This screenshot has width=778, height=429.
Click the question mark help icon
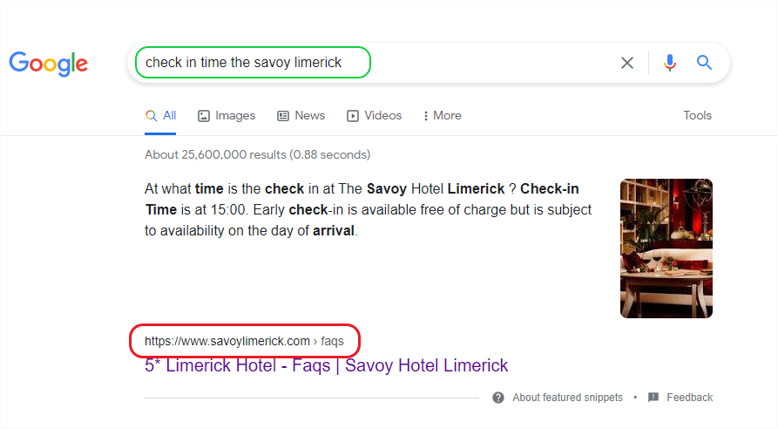498,398
